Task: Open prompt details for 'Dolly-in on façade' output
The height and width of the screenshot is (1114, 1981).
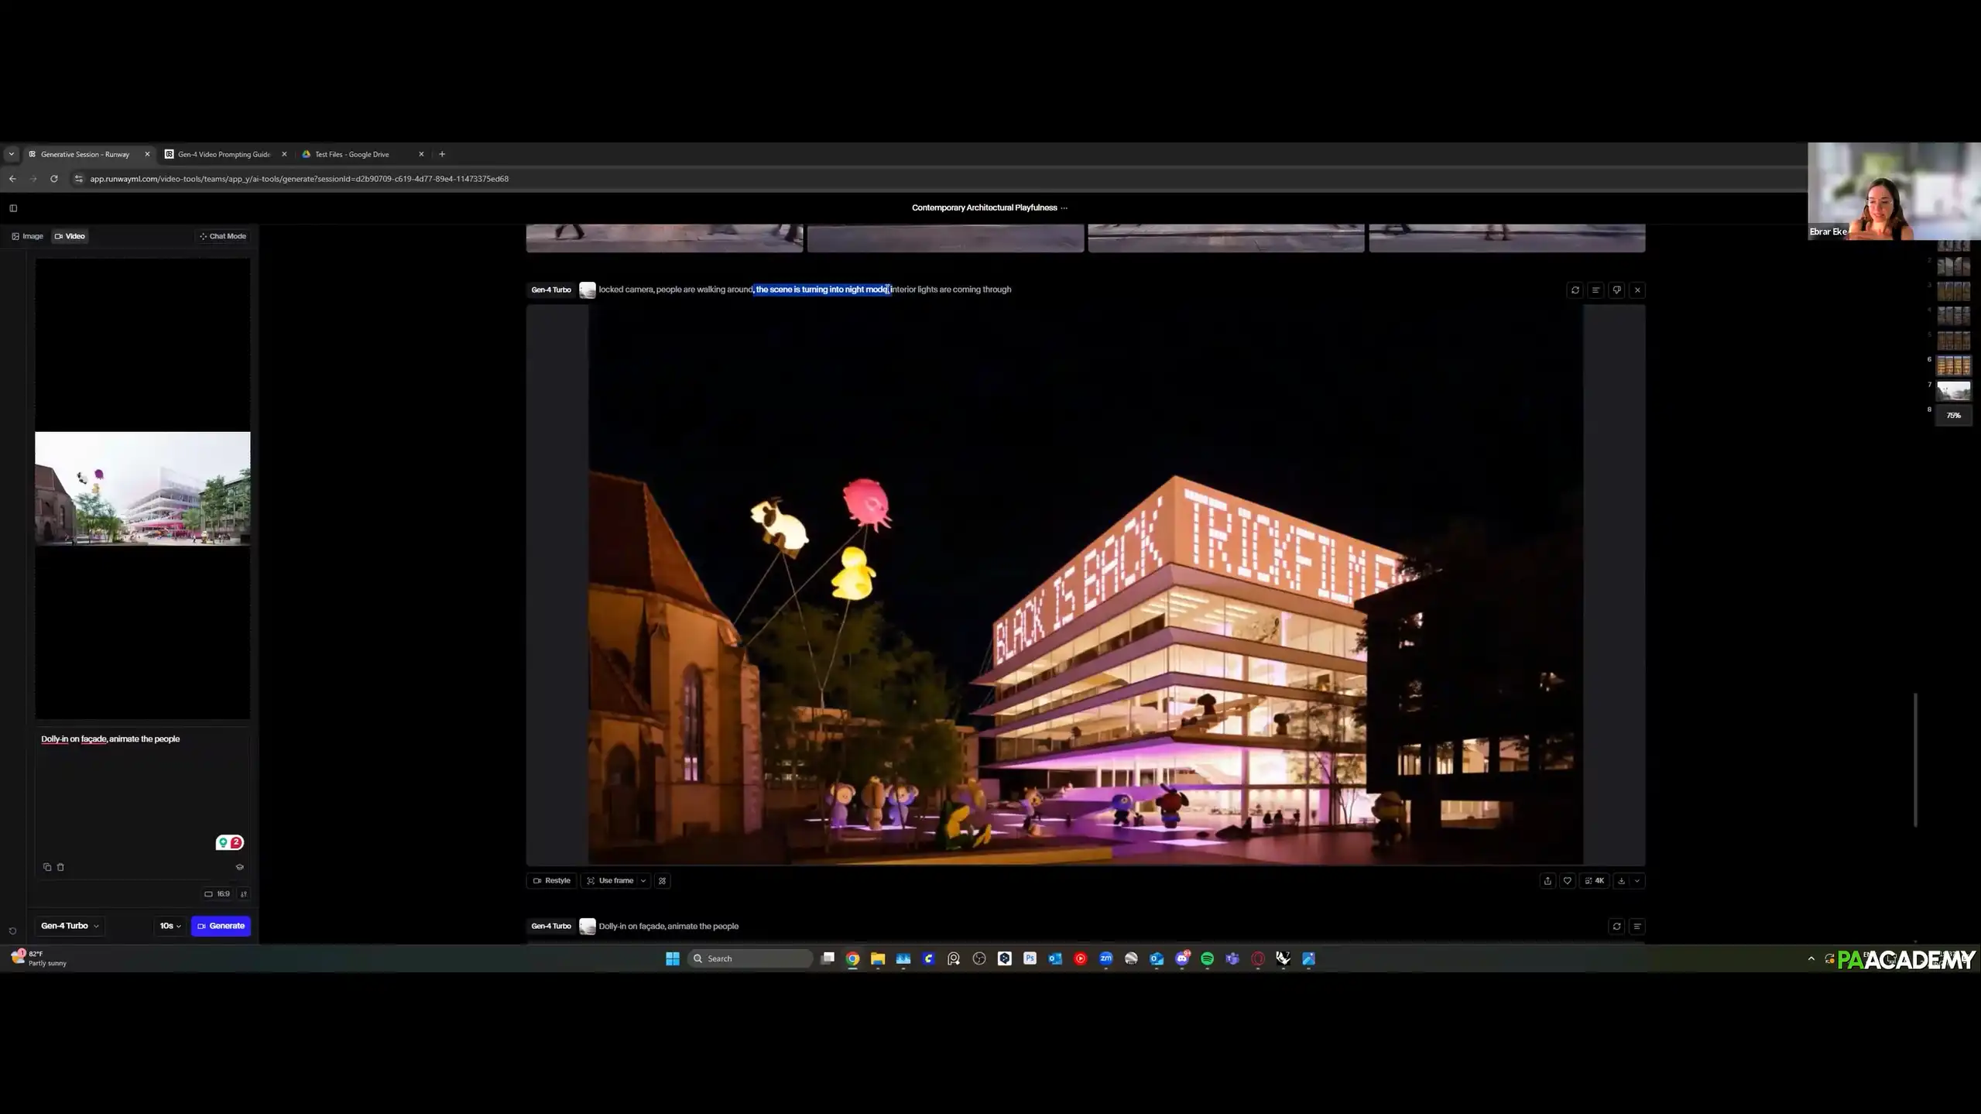Action: click(1637, 927)
